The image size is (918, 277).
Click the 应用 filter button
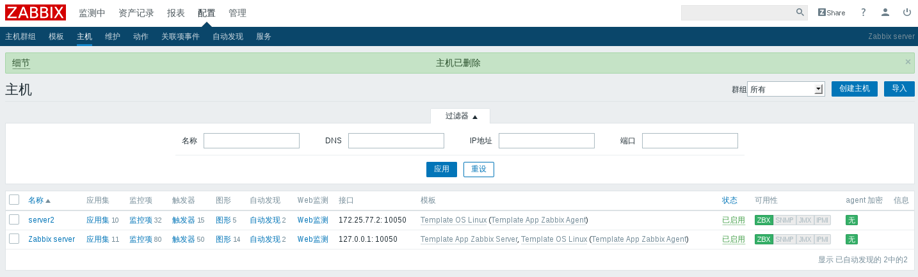[x=442, y=170]
